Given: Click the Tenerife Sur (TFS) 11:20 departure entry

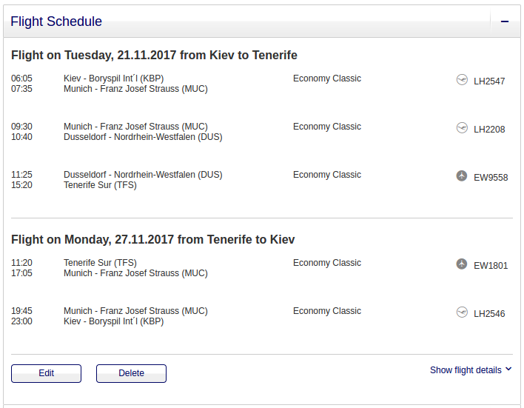Looking at the screenshot, I should 100,263.
